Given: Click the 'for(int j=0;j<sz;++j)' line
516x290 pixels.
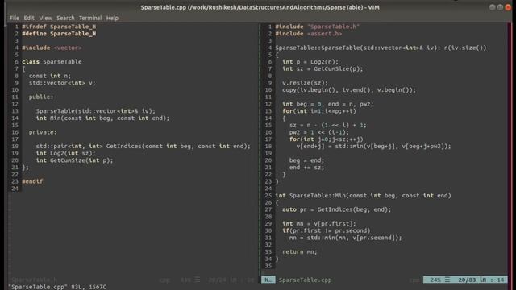Looking at the screenshot, I should click(x=327, y=139).
